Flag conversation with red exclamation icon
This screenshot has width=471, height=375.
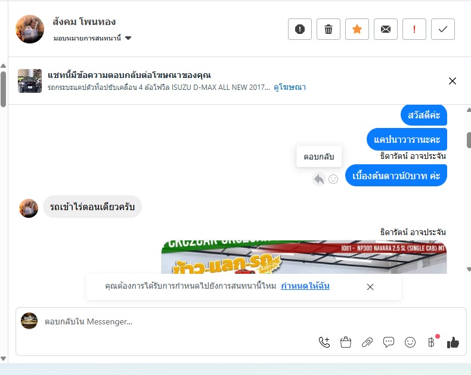click(414, 29)
